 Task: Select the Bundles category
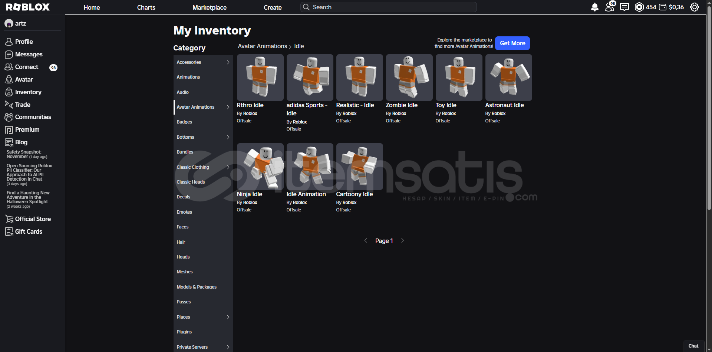(203, 152)
